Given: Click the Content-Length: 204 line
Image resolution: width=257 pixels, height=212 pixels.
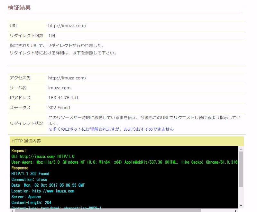Looking at the screenshot, I should click(31, 202).
